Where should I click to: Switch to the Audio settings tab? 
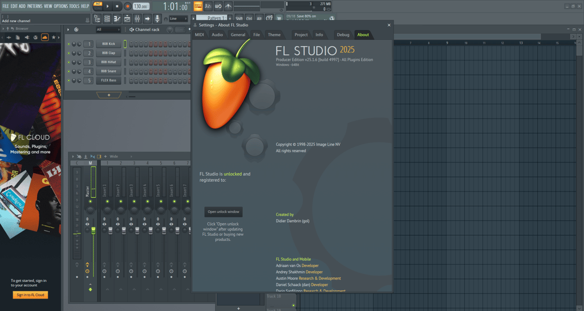click(x=217, y=35)
